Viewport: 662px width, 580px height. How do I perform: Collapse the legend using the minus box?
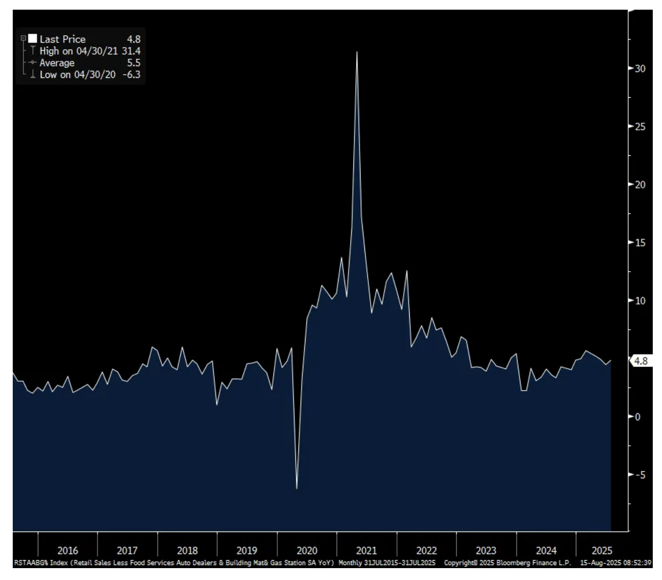[24, 39]
